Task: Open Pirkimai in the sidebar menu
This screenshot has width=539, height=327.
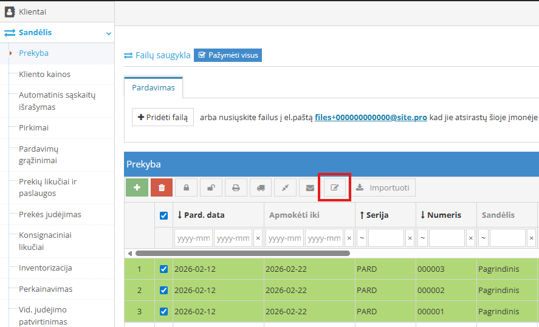Action: tap(33, 128)
